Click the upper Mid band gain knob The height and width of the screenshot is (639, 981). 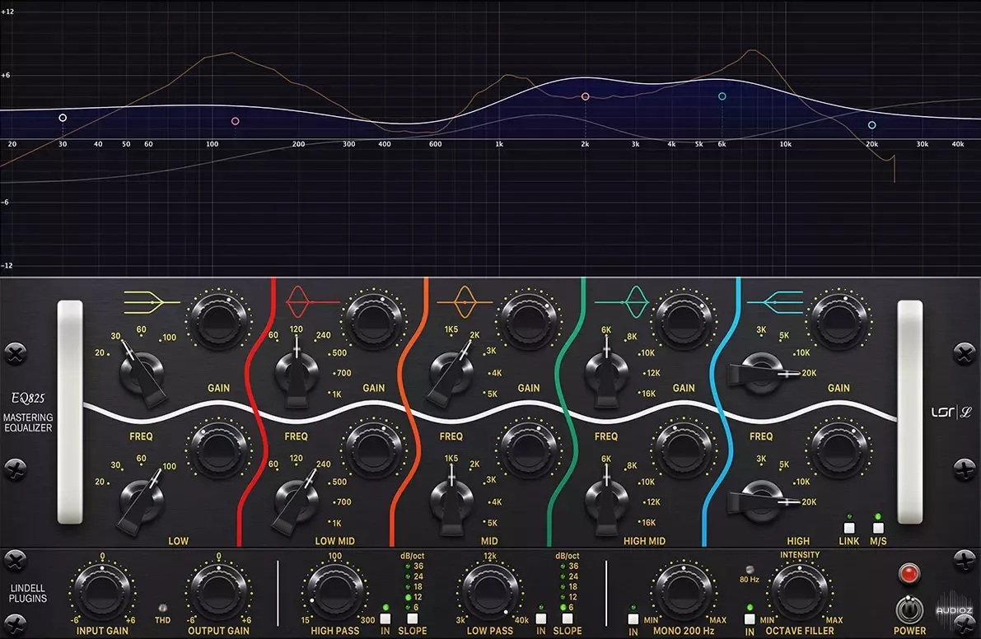pos(529,321)
